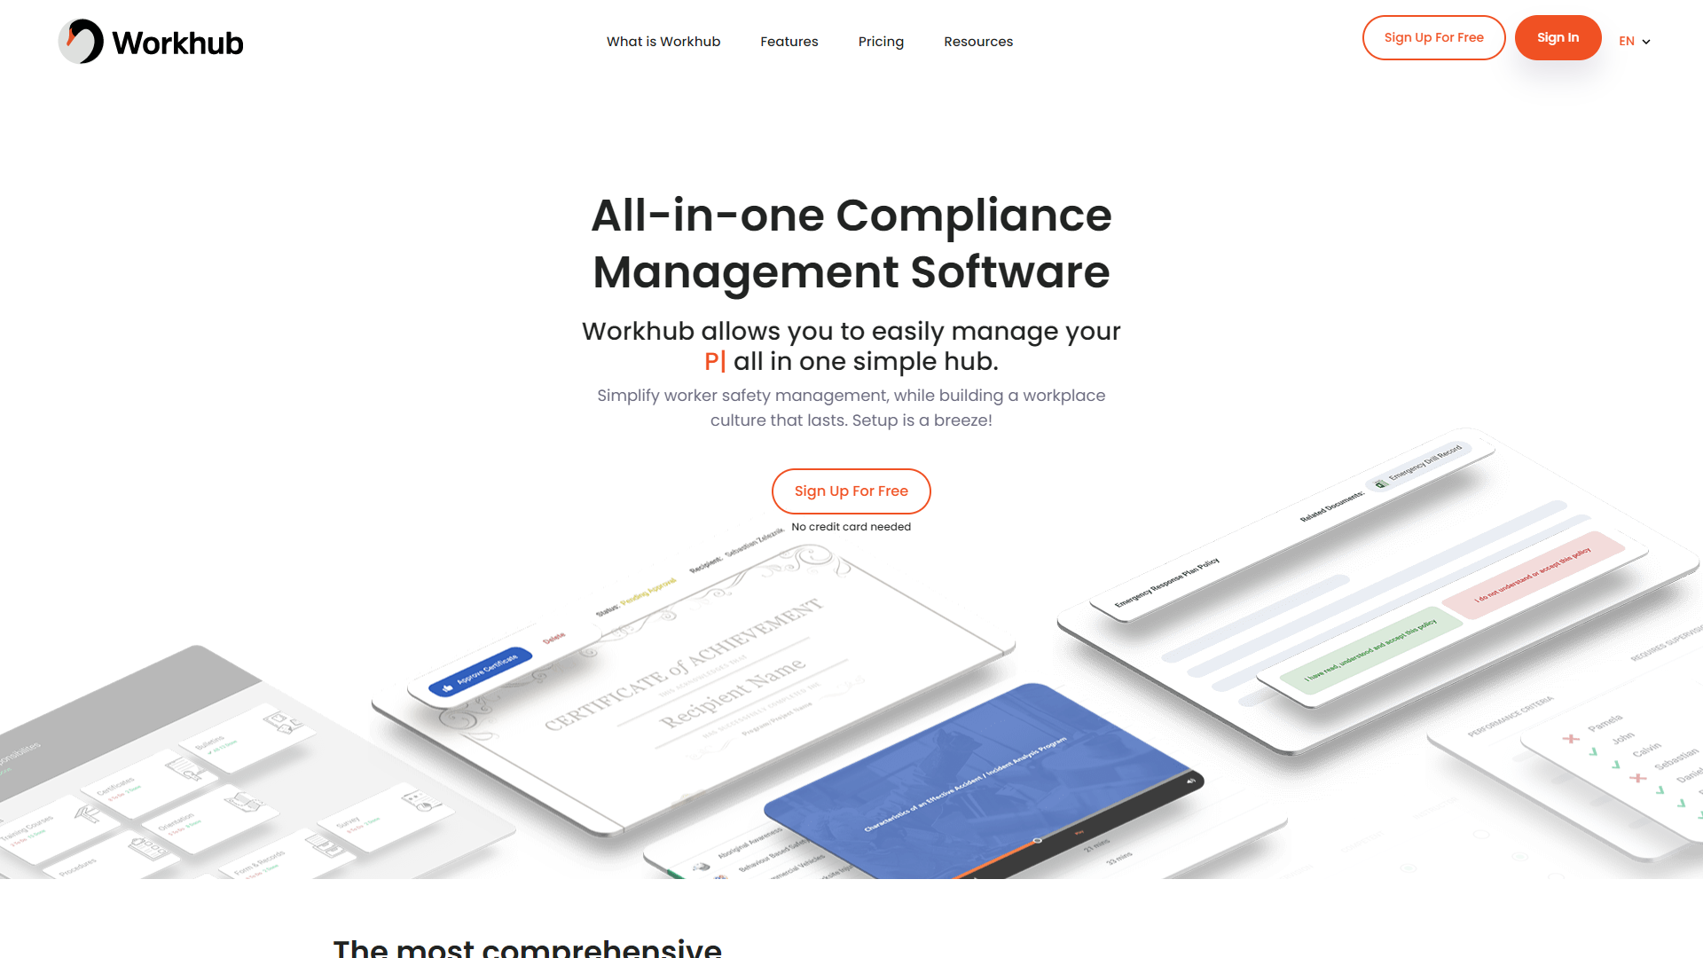Click the Sign In button
This screenshot has width=1703, height=958.
(x=1558, y=37)
